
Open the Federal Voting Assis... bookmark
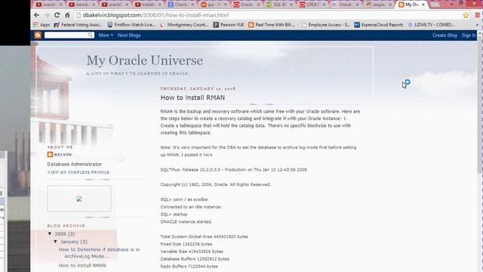pos(78,25)
